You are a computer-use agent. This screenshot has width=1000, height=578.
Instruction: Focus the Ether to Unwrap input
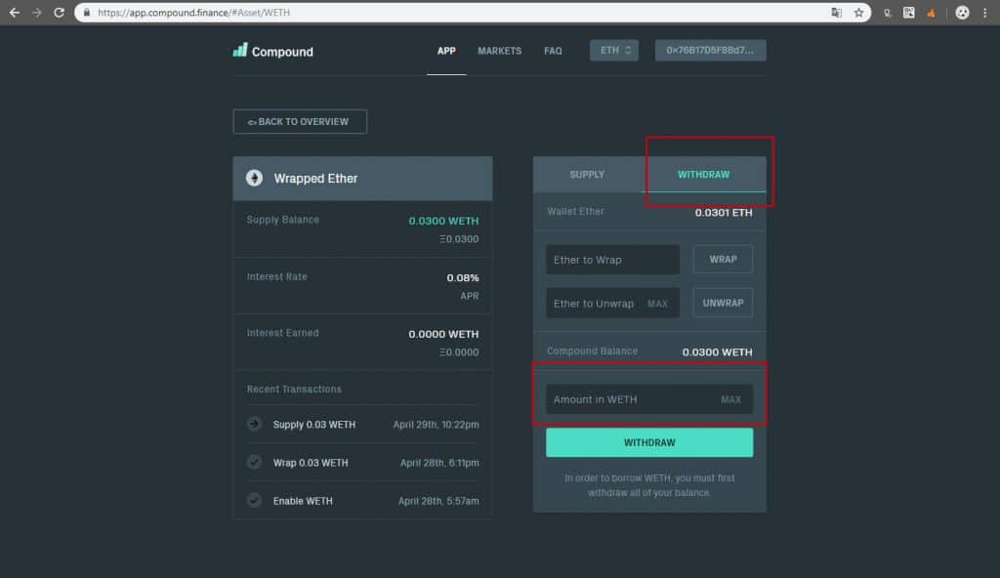(612, 303)
